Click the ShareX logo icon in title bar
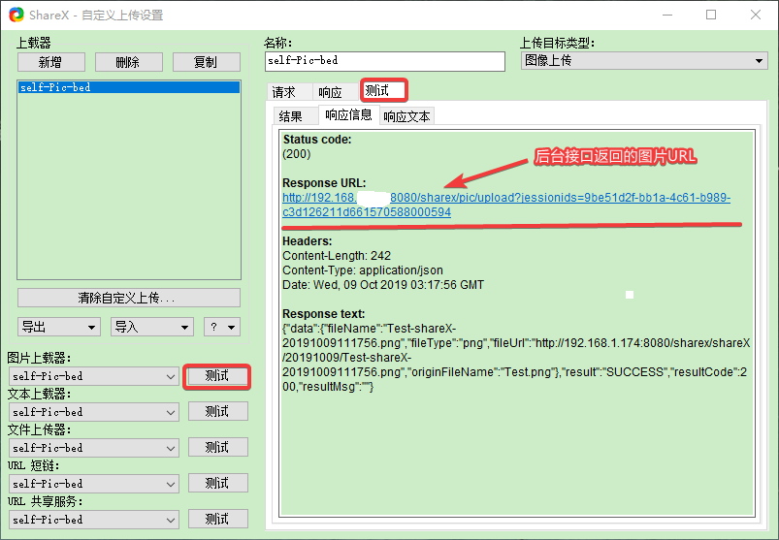The height and width of the screenshot is (540, 779). pyautogui.click(x=16, y=15)
